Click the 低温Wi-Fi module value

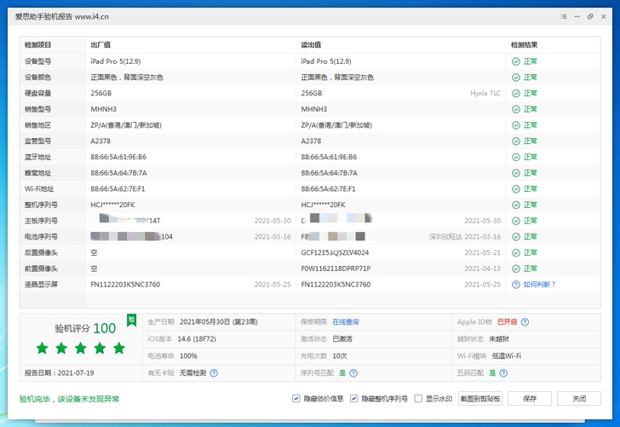pyautogui.click(x=507, y=356)
